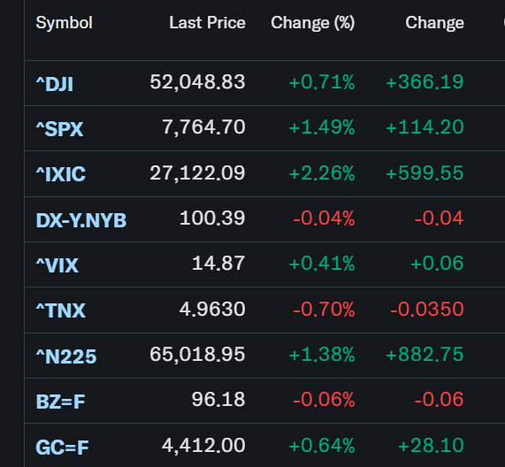Sort by the Change (%) column header
Screen dimensions: 505x467
[313, 23]
